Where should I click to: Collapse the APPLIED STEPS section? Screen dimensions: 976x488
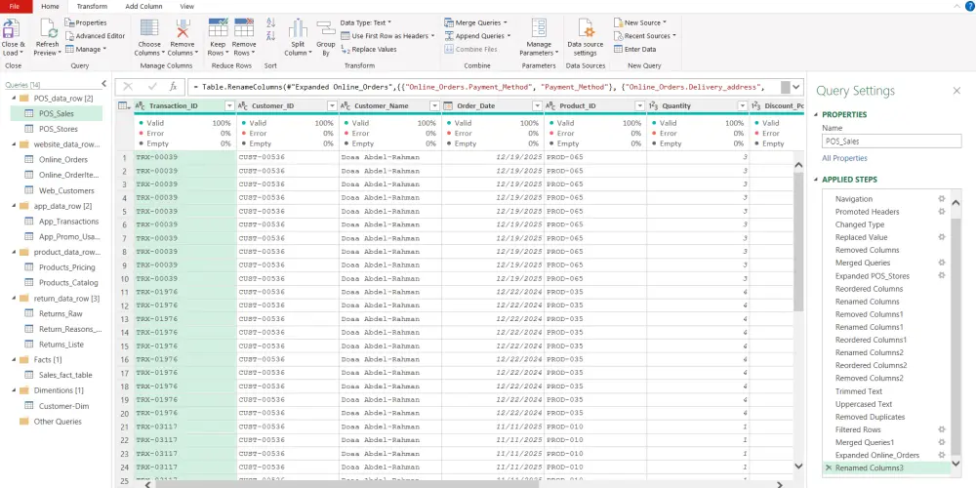coord(817,180)
